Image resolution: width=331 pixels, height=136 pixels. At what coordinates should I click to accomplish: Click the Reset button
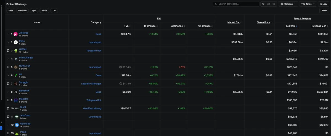tap(324, 10)
